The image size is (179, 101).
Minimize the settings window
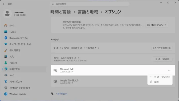point(161,2)
